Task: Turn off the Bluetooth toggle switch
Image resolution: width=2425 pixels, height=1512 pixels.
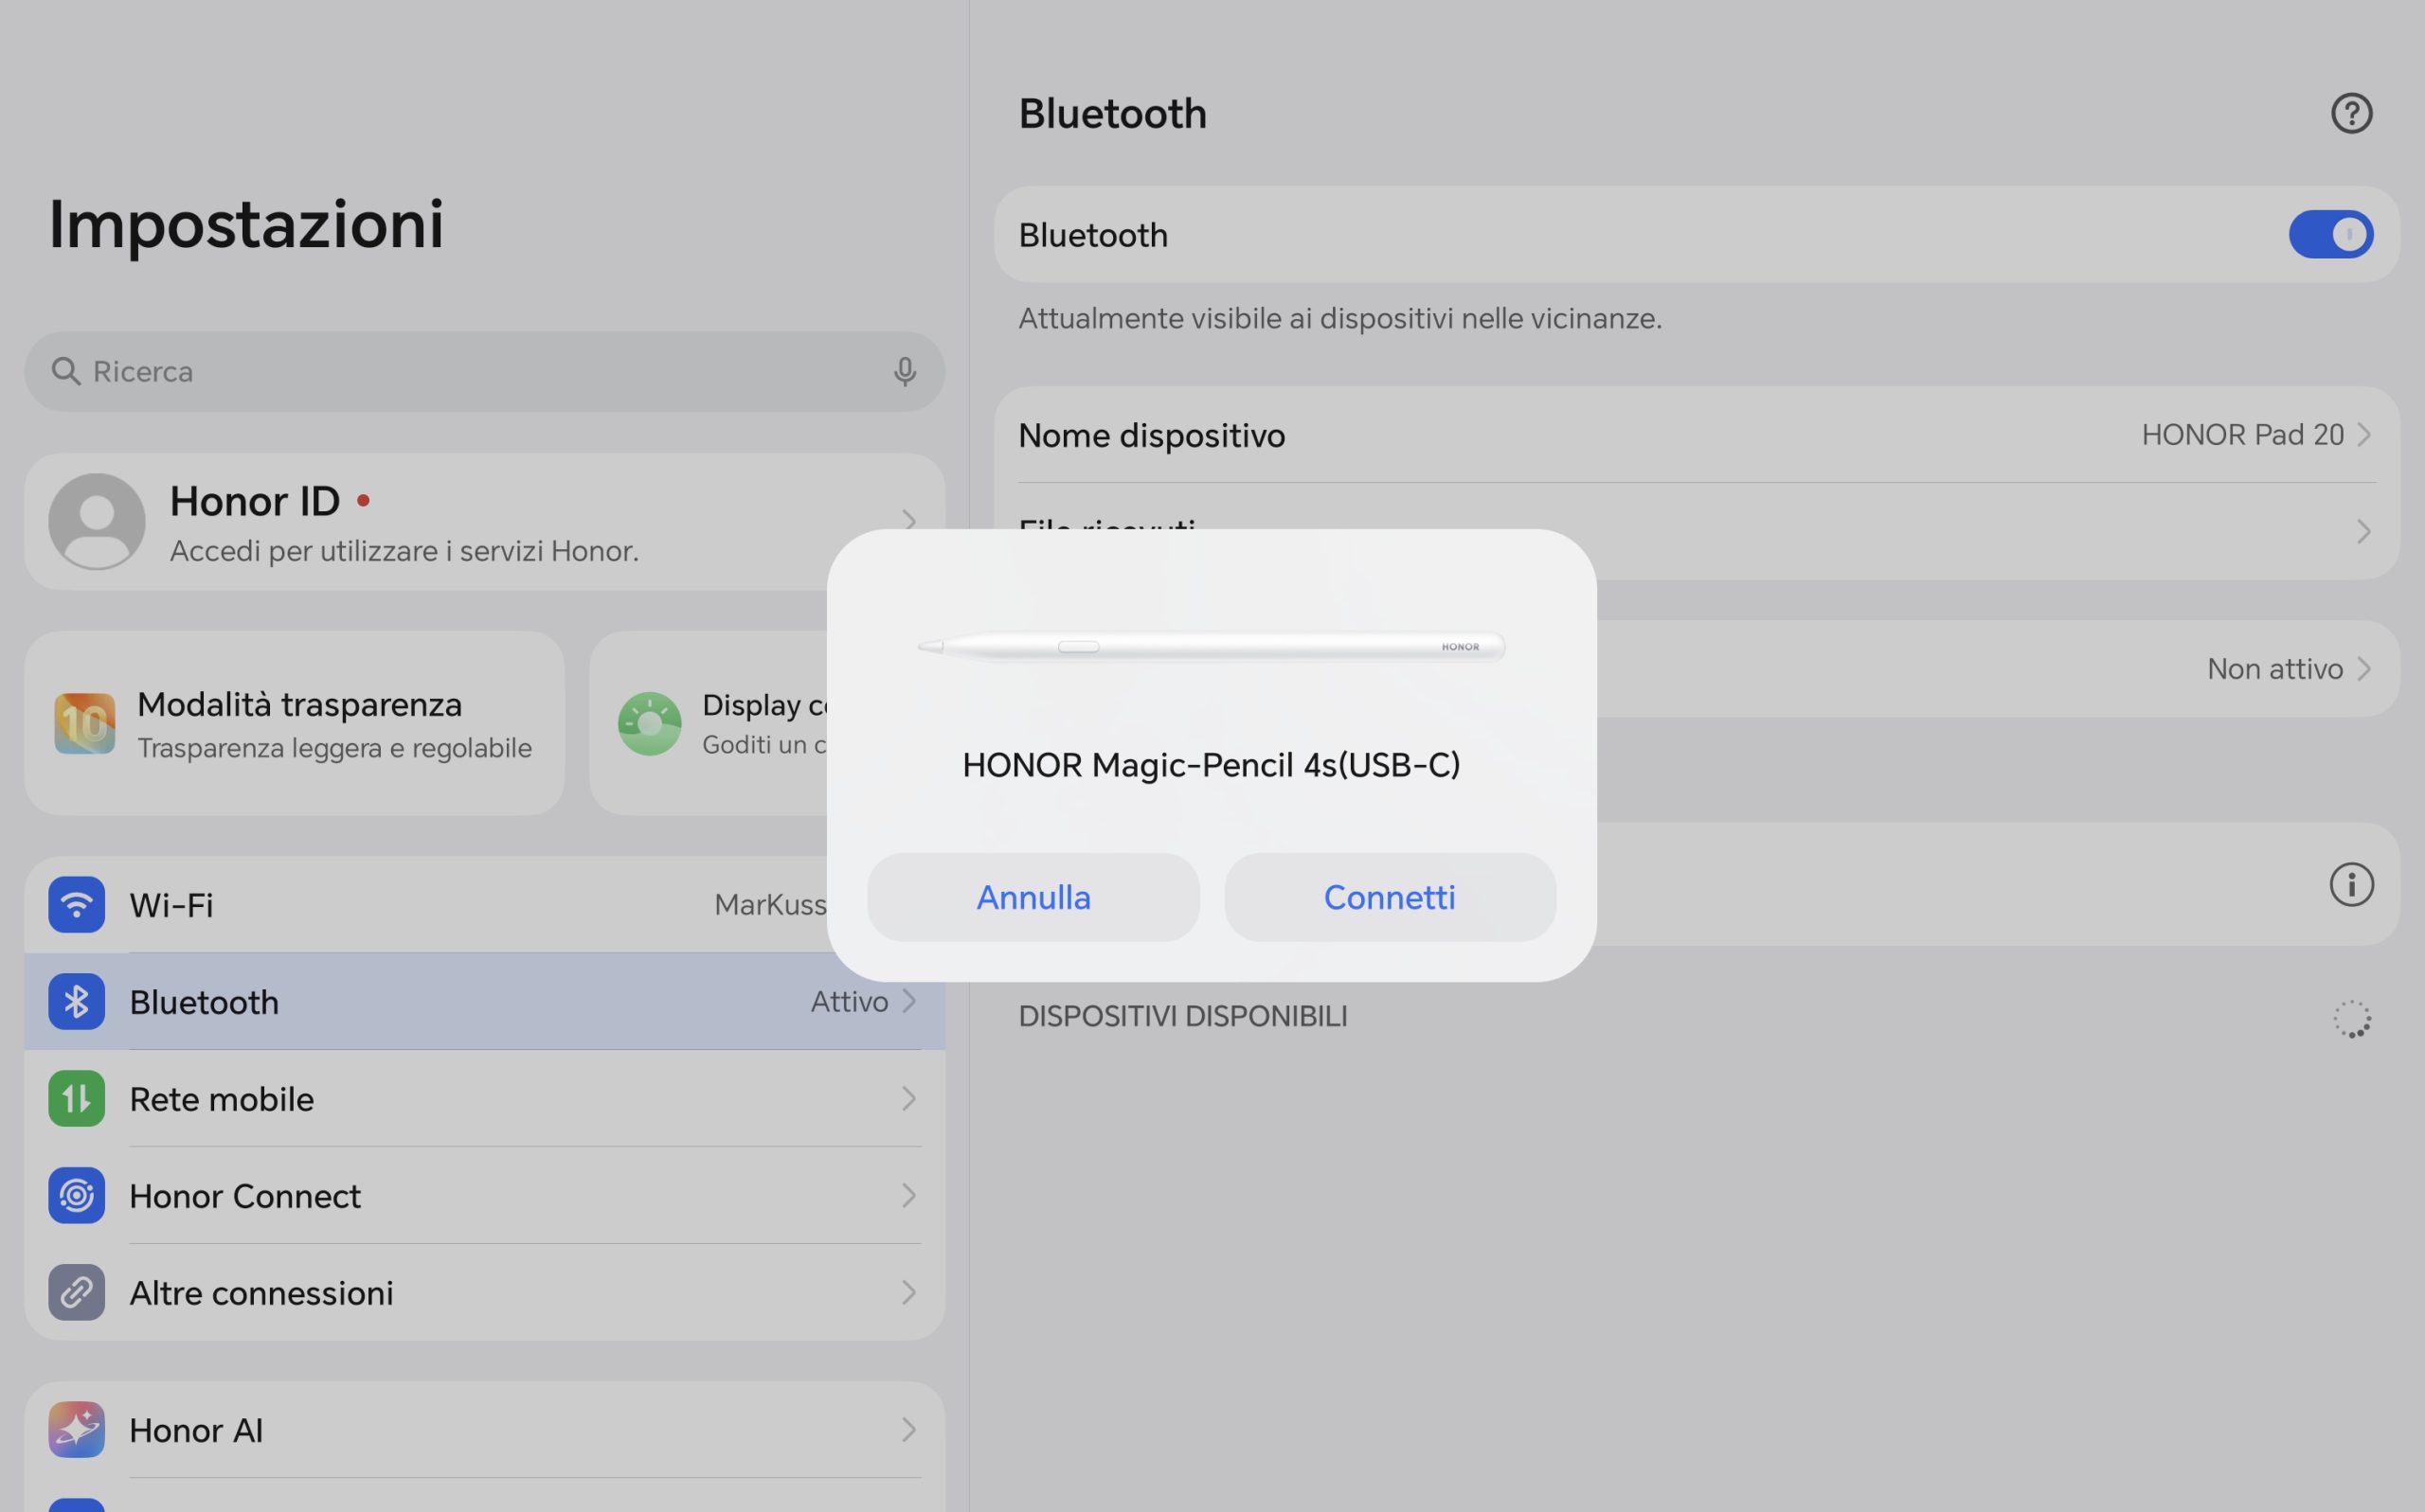Action: (x=2330, y=234)
